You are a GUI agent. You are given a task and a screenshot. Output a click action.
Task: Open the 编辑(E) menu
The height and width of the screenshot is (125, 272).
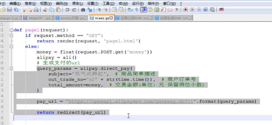pyautogui.click(x=15, y=4)
